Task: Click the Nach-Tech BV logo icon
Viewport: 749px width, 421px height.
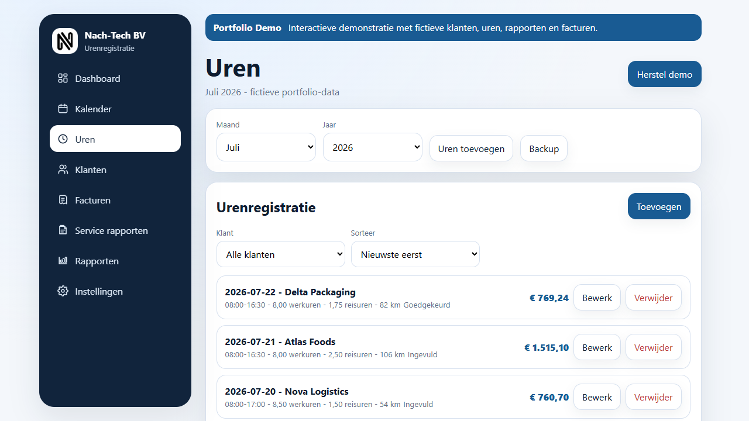Action: pyautogui.click(x=65, y=41)
